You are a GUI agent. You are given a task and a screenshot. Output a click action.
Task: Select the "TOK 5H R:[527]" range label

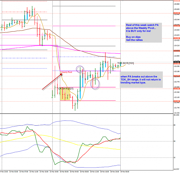[66, 89]
